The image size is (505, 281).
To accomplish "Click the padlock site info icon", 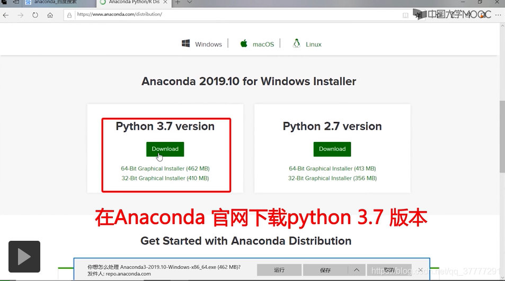I will 69,15.
